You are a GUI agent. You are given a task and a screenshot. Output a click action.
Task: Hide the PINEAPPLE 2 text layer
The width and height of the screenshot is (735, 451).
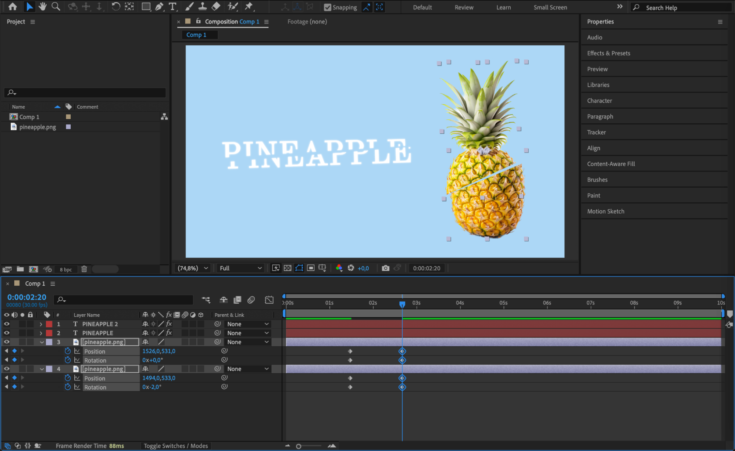(x=7, y=324)
